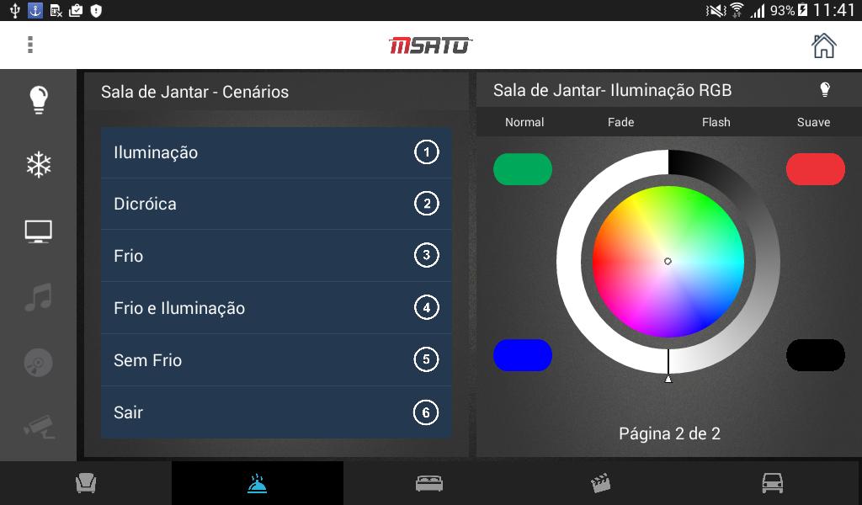Screen dimensions: 862x505
Task: Open the TV monitor sidebar icon
Action: (39, 231)
